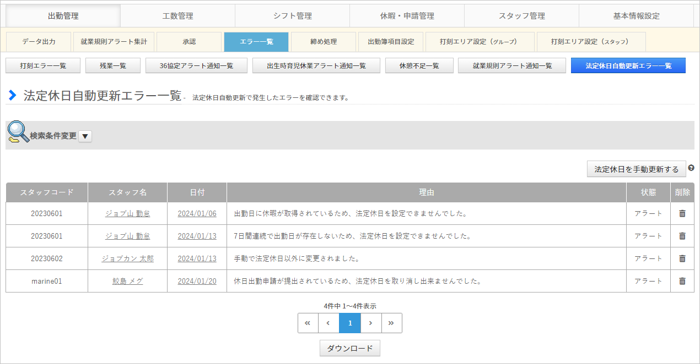Open staff link 鮫島 メグ
The width and height of the screenshot is (700, 364).
(127, 281)
